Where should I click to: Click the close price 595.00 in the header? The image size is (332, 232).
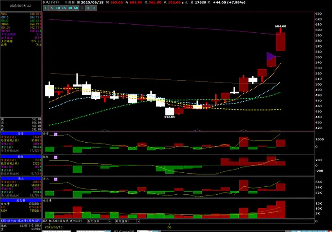[x=175, y=2]
